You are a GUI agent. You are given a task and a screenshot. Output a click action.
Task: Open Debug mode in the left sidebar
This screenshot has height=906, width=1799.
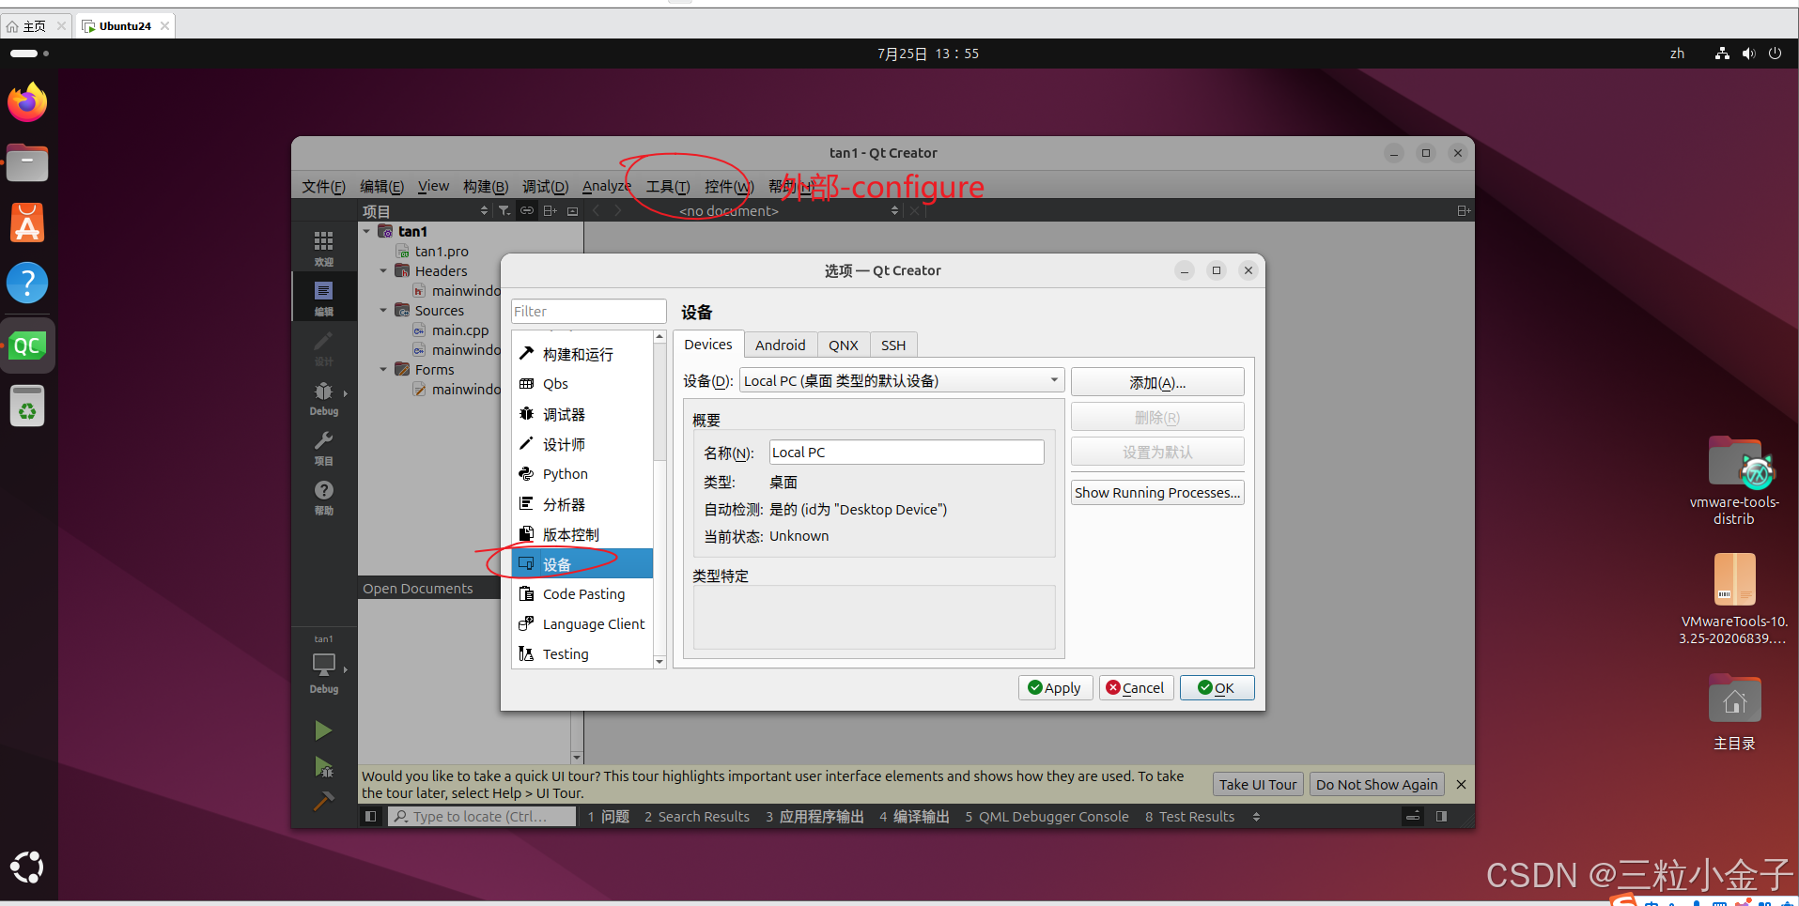323,397
